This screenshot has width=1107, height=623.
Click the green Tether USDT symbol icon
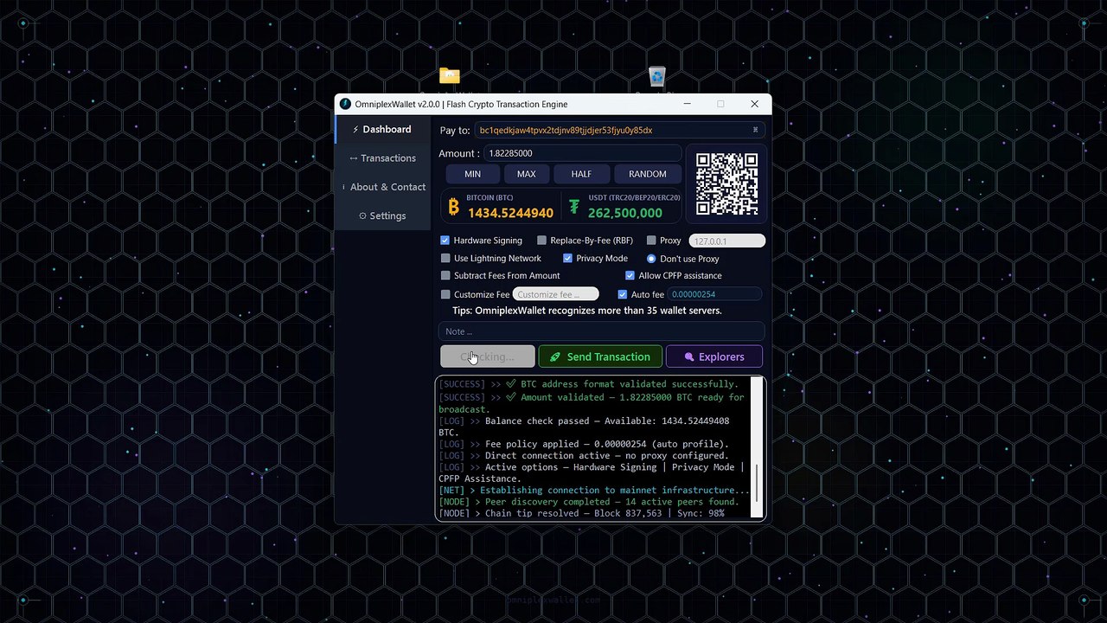pos(575,206)
